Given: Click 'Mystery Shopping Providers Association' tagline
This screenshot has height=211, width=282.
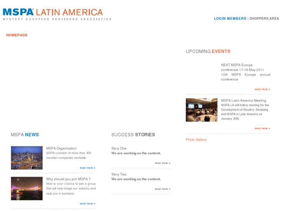Looking at the screenshot, I should [x=57, y=19].
